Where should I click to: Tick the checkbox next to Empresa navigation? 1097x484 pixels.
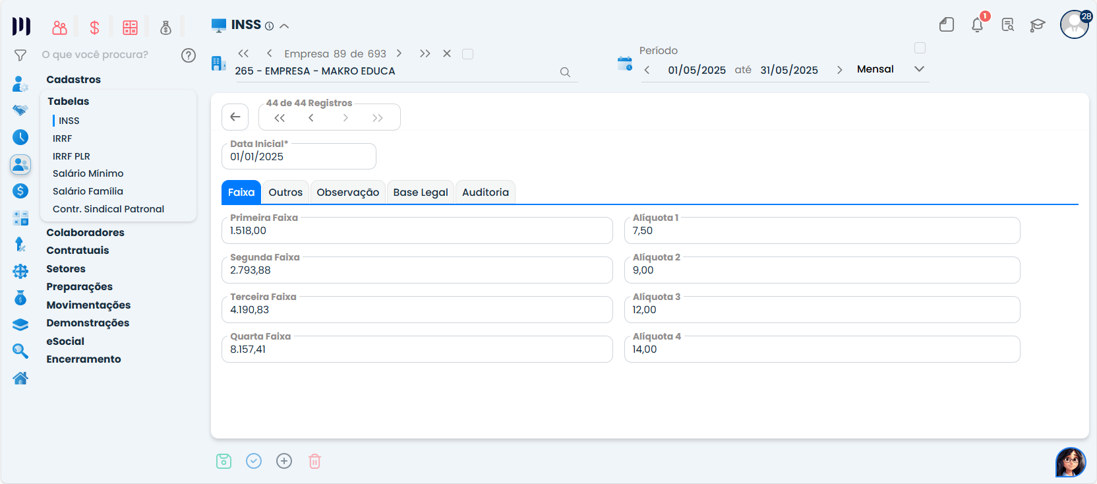(x=468, y=54)
